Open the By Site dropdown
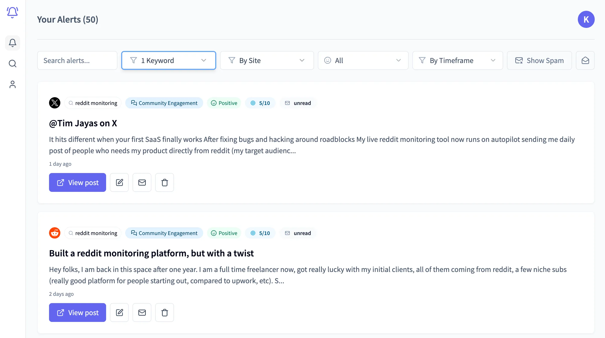This screenshot has height=338, width=605. point(267,60)
